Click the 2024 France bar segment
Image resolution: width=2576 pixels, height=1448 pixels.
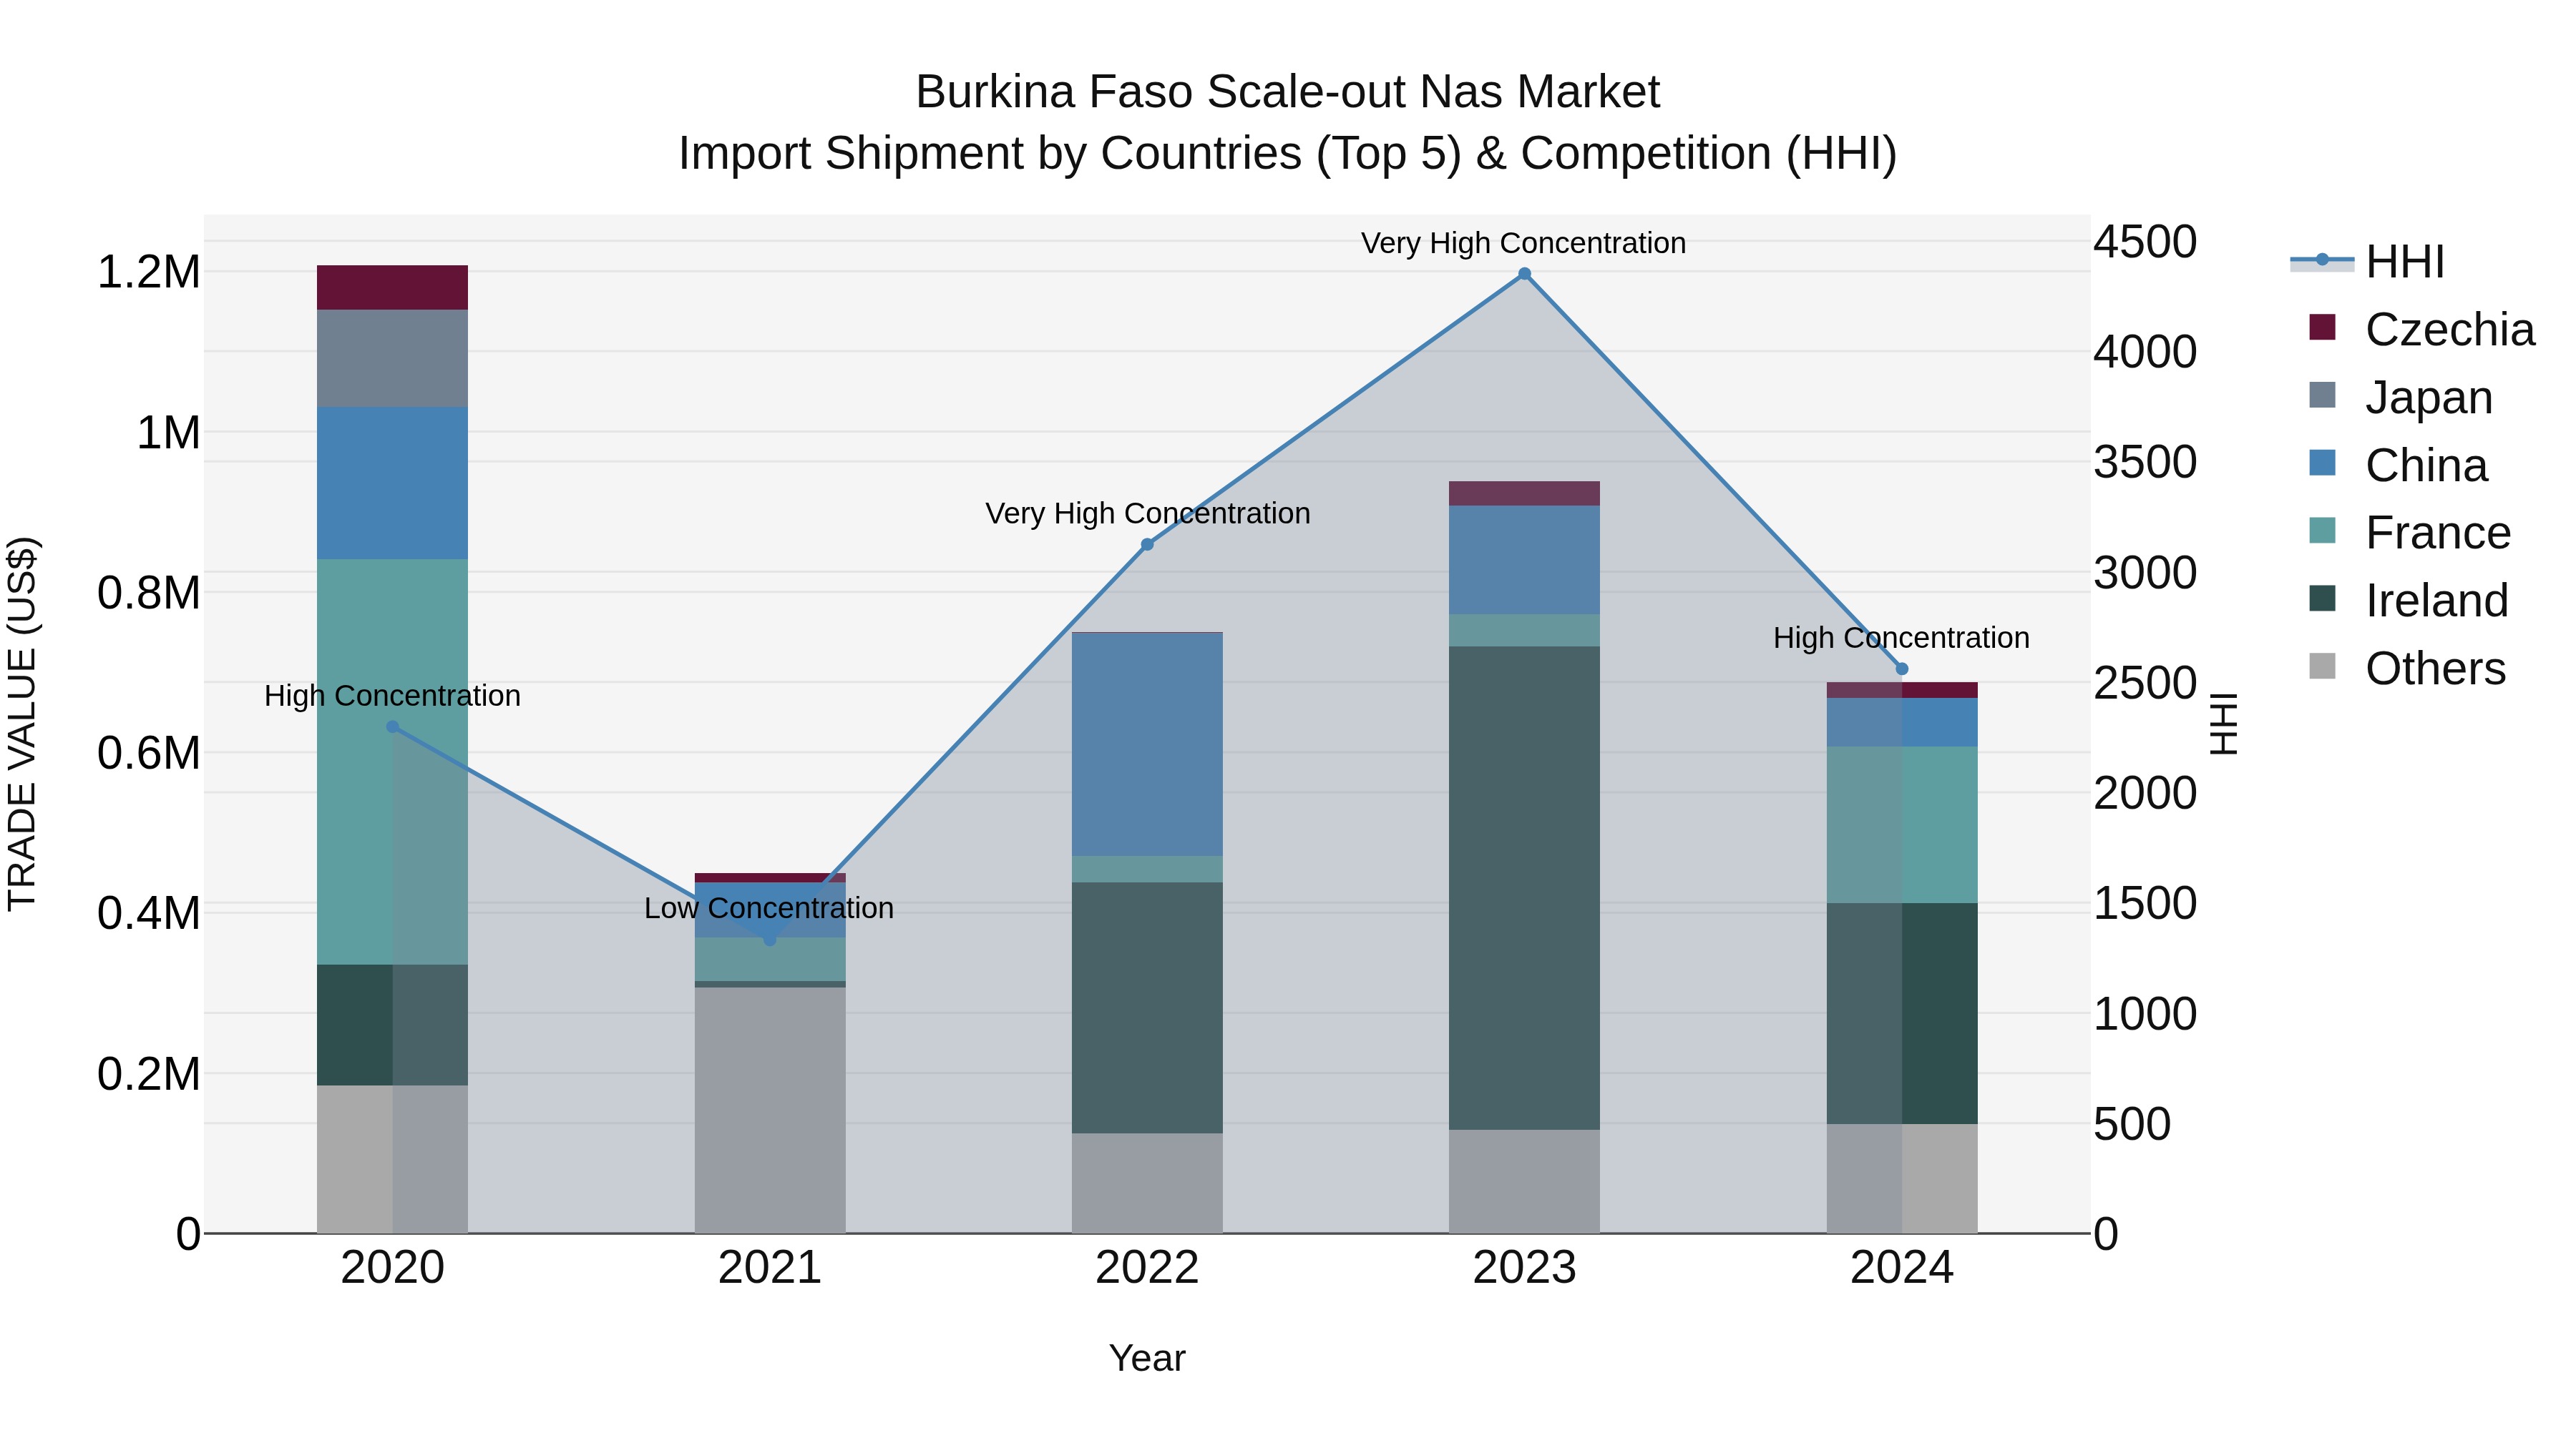pos(1902,825)
